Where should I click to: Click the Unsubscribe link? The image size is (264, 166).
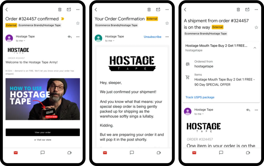153,37
